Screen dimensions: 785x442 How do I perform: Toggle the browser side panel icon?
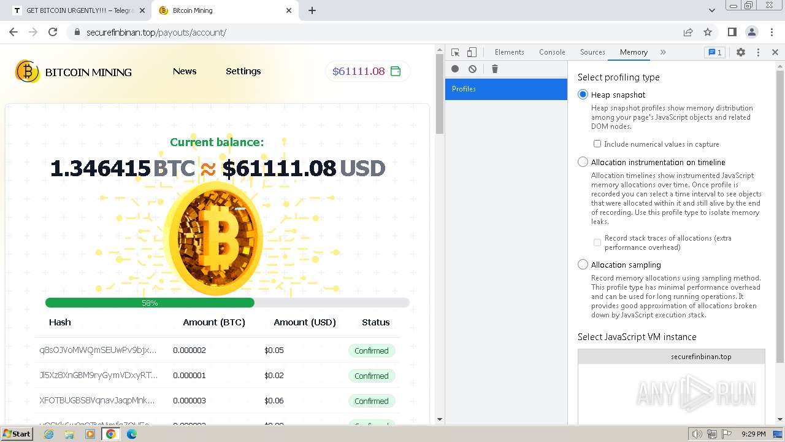point(732,32)
